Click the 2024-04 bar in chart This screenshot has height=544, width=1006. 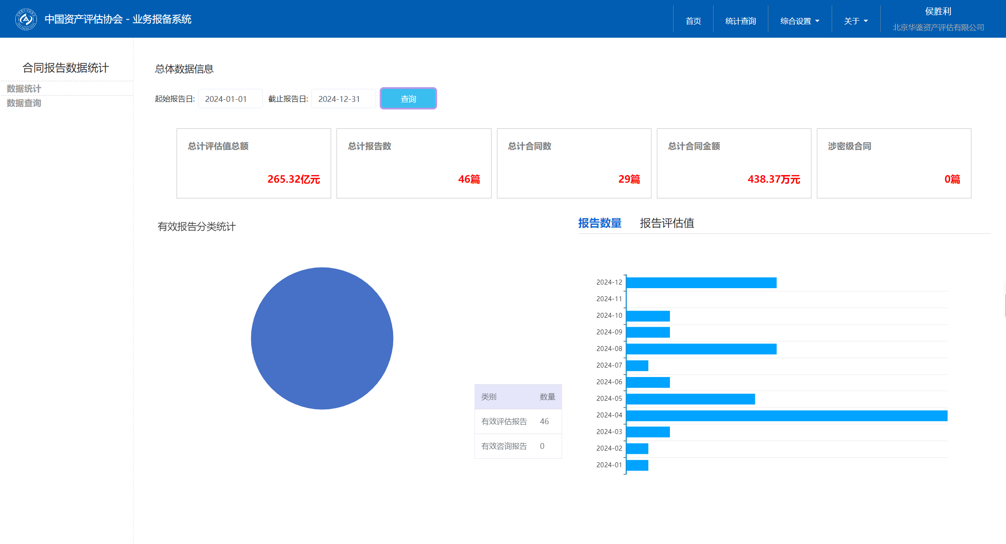(x=786, y=416)
